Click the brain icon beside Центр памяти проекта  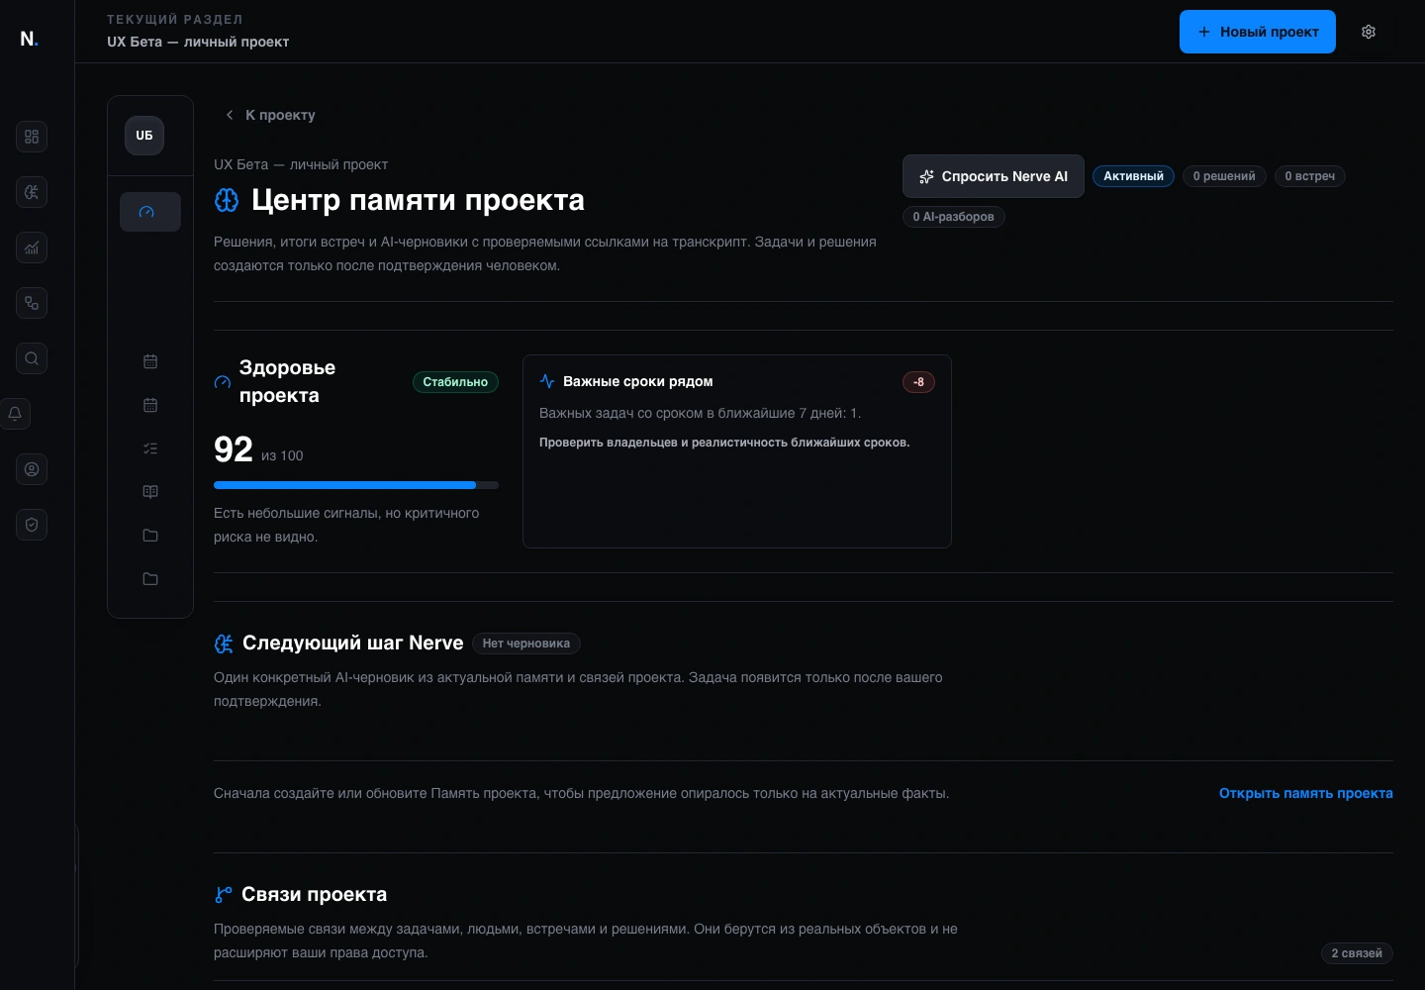point(227,200)
